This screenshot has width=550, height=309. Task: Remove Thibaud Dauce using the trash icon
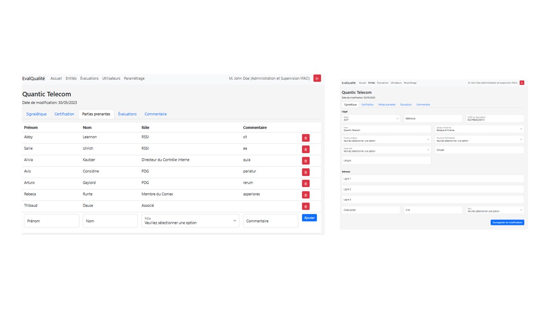tap(306, 206)
